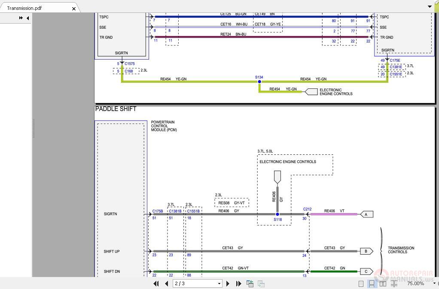Switch to single page view

(361, 284)
